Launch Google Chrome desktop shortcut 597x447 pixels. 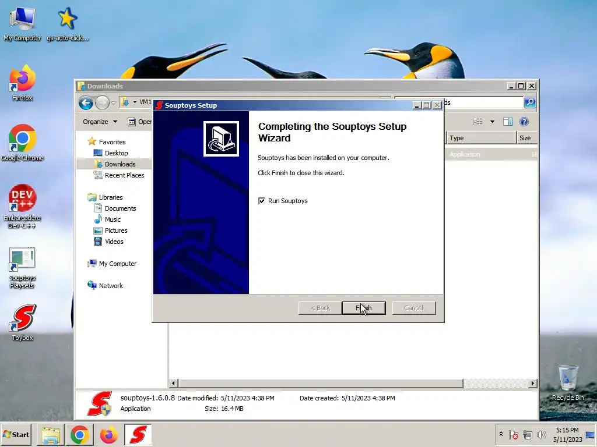[x=22, y=143]
